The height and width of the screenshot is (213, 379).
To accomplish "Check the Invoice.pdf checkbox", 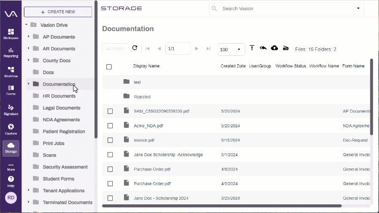I will (110, 140).
